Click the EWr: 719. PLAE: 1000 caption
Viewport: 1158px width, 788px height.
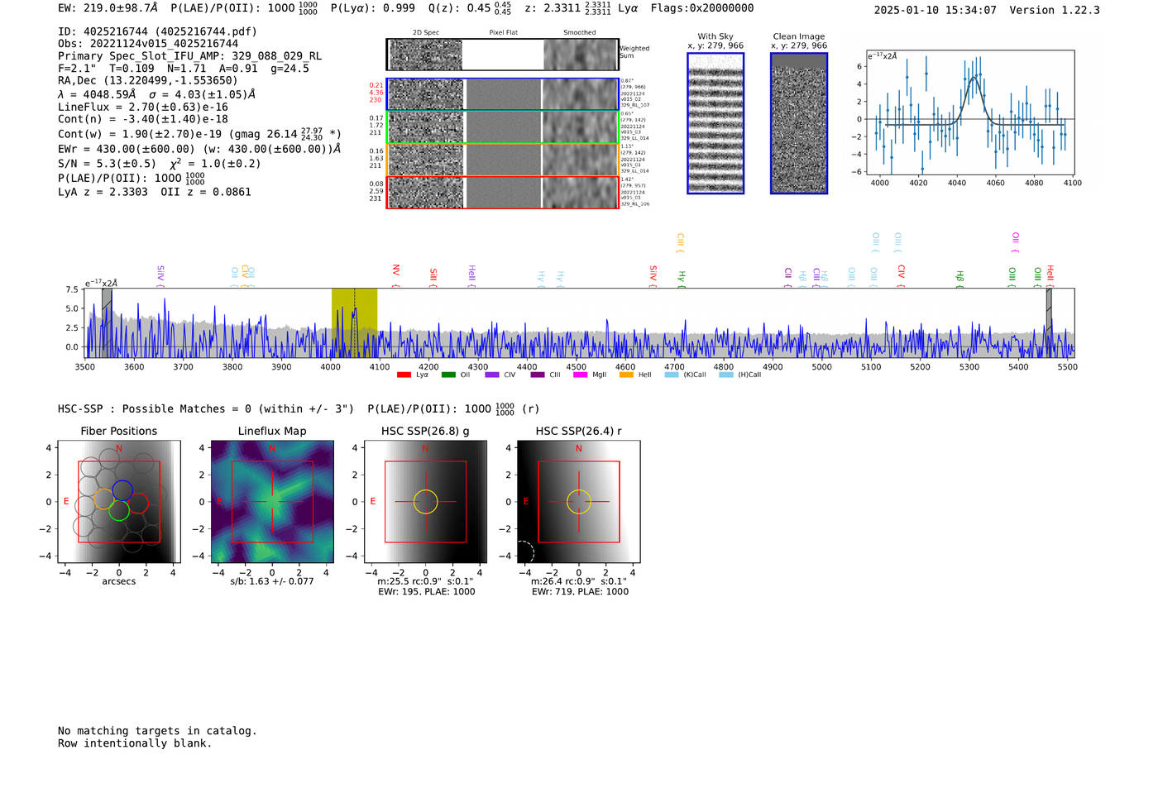580,592
